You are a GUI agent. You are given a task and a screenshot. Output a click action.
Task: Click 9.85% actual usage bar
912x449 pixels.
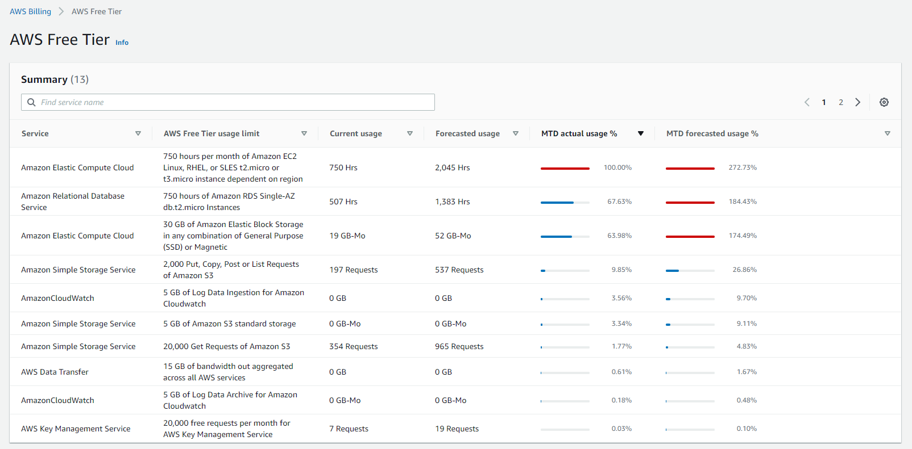click(565, 271)
